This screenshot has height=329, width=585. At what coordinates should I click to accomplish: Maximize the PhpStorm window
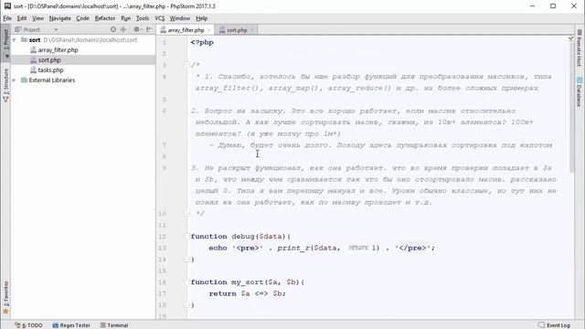pos(553,6)
